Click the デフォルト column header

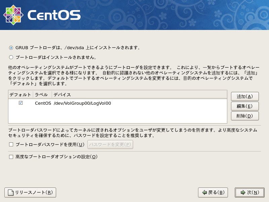click(x=20, y=94)
